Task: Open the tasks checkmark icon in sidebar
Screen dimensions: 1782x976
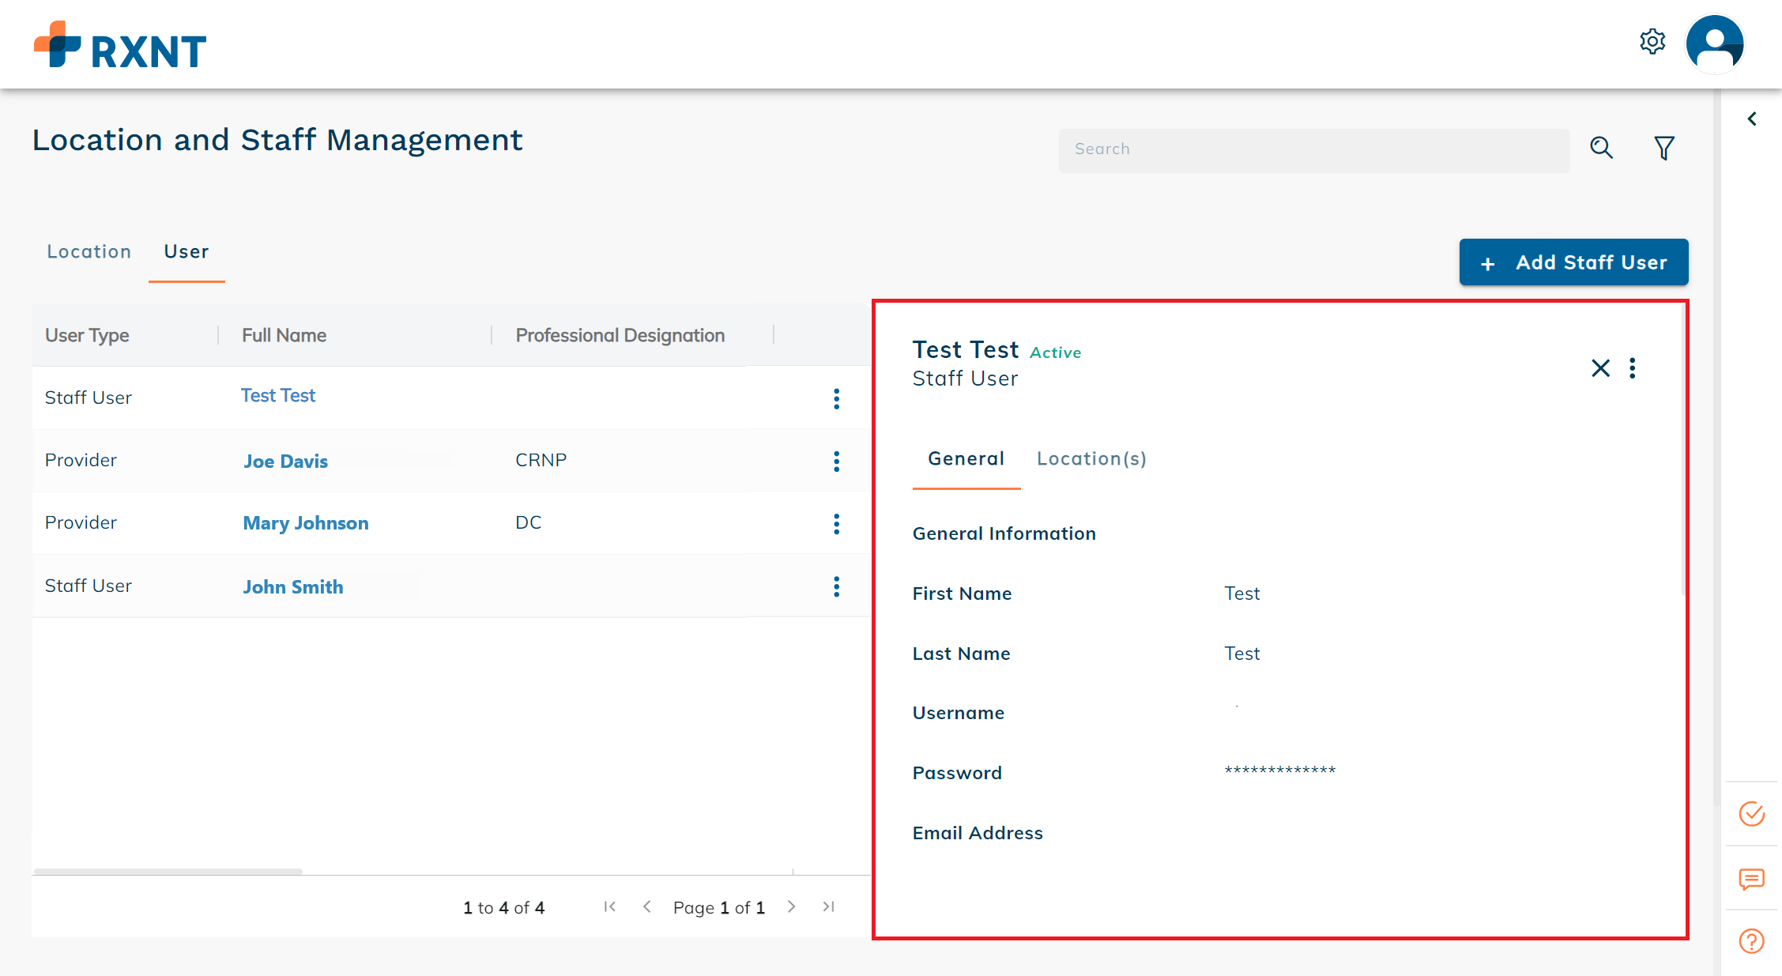Action: point(1751,813)
